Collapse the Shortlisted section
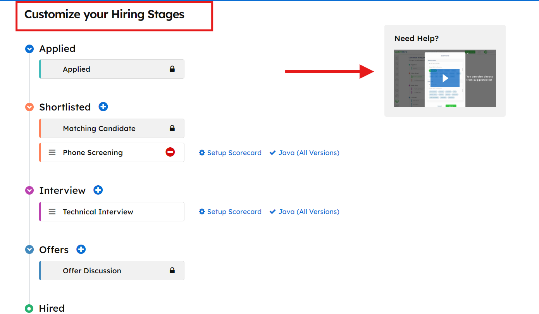The image size is (539, 314). (29, 107)
